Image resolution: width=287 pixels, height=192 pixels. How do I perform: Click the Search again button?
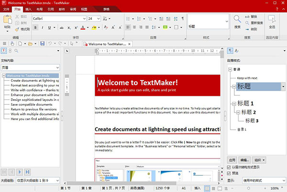tap(254, 23)
